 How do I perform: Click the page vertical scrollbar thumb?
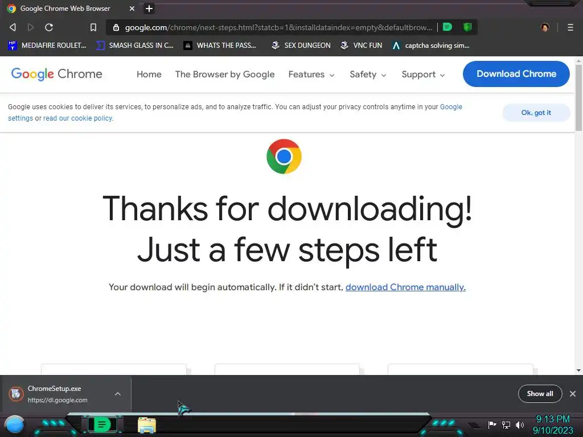pyautogui.click(x=578, y=97)
